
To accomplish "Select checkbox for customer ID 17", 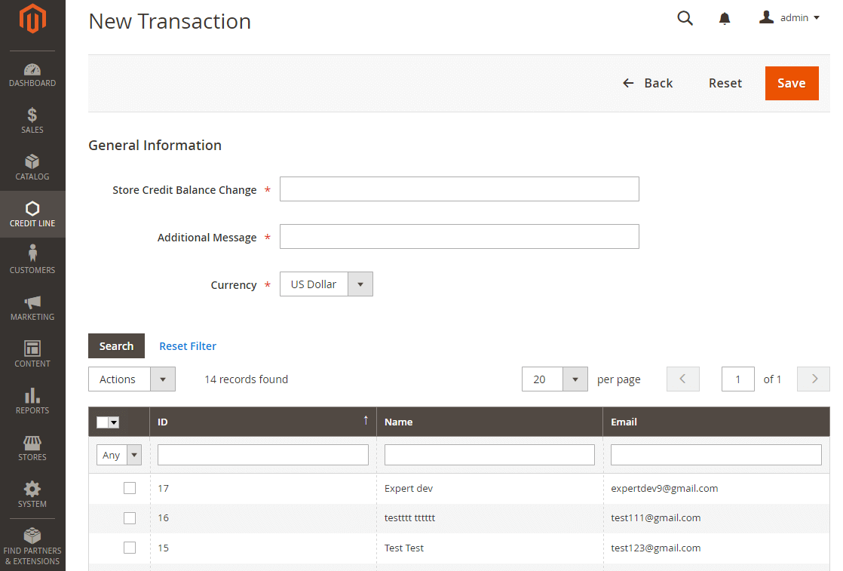I will tap(130, 488).
